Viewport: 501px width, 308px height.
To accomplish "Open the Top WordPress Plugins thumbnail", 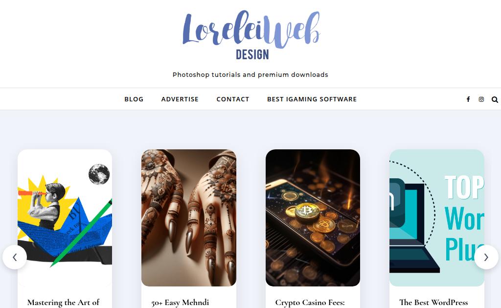I will tap(437, 218).
